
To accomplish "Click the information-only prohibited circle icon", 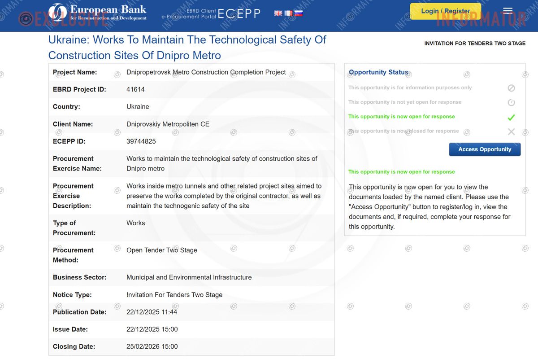I will [x=511, y=88].
